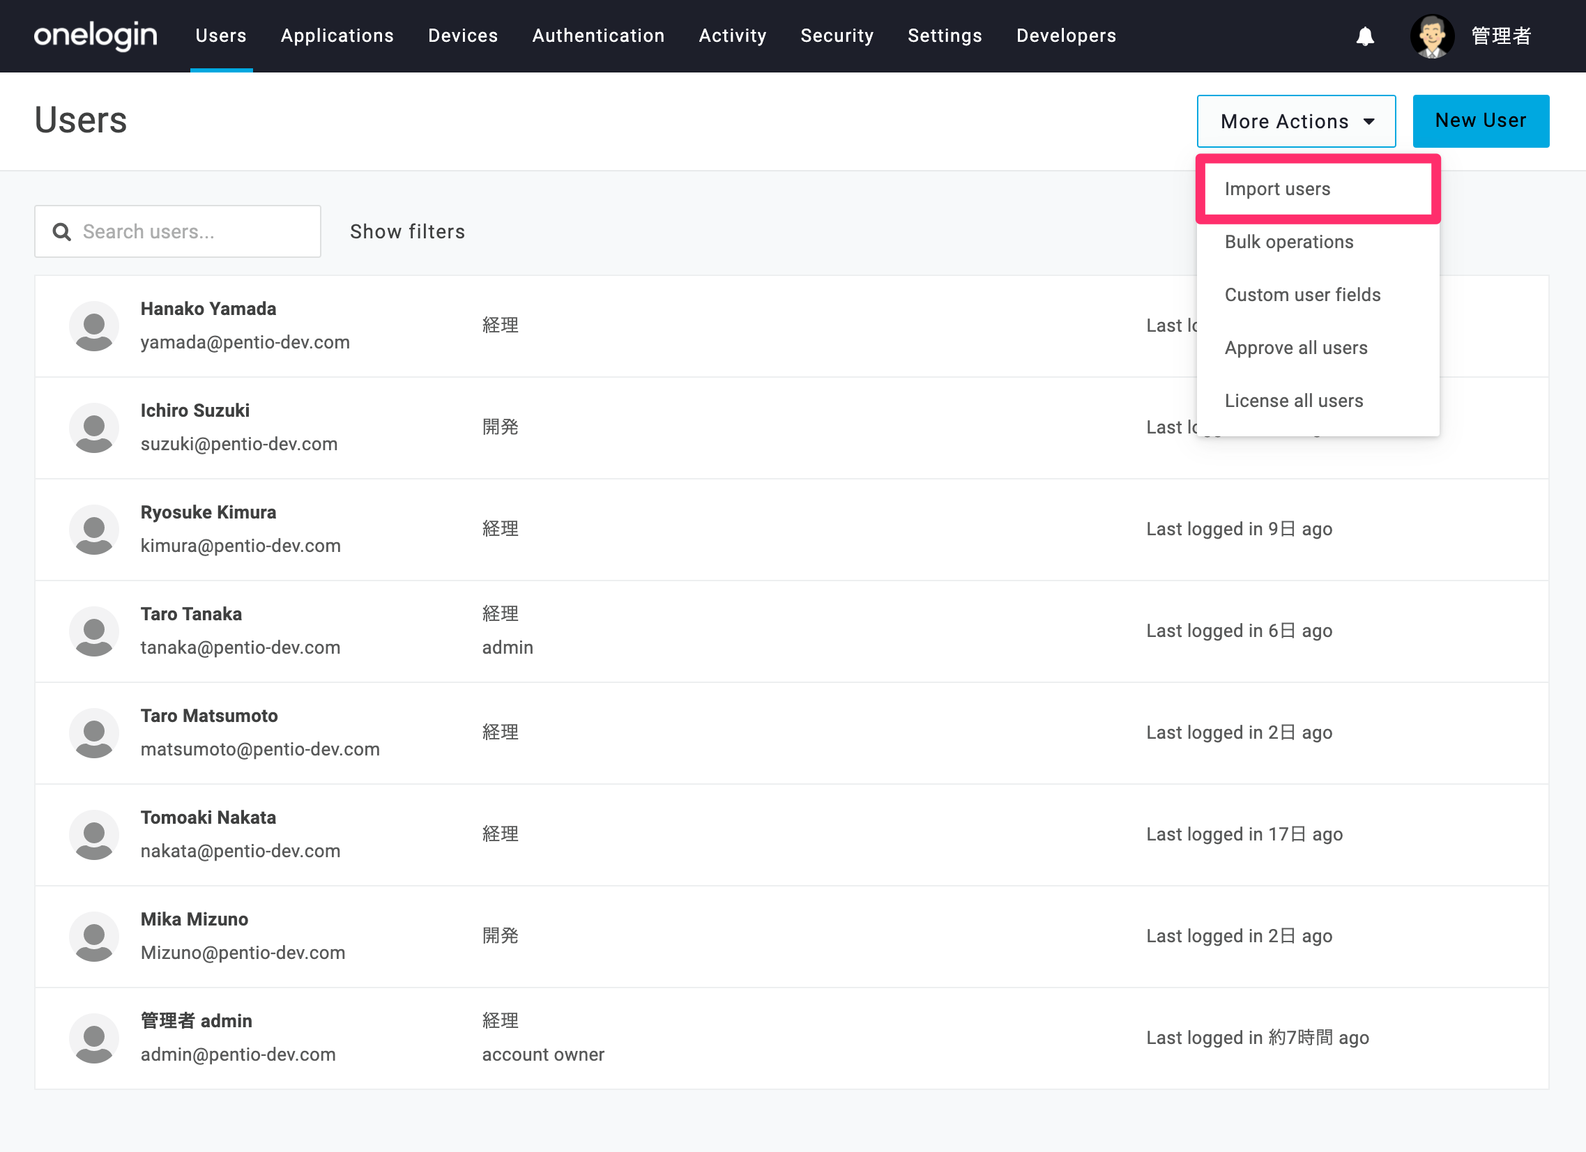Open the 管理者 account name menu
1586x1152 pixels.
1501,36
